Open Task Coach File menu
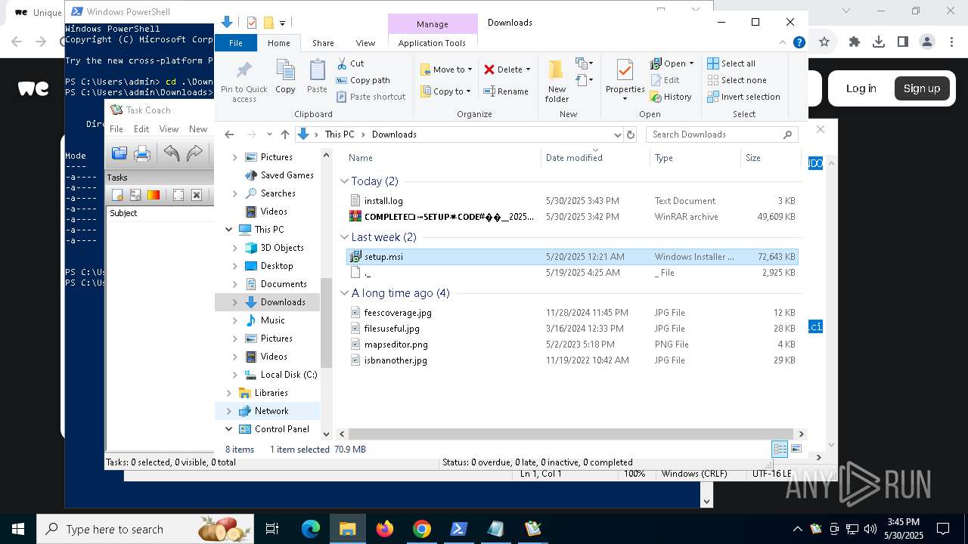This screenshot has height=544, width=968. 116,129
